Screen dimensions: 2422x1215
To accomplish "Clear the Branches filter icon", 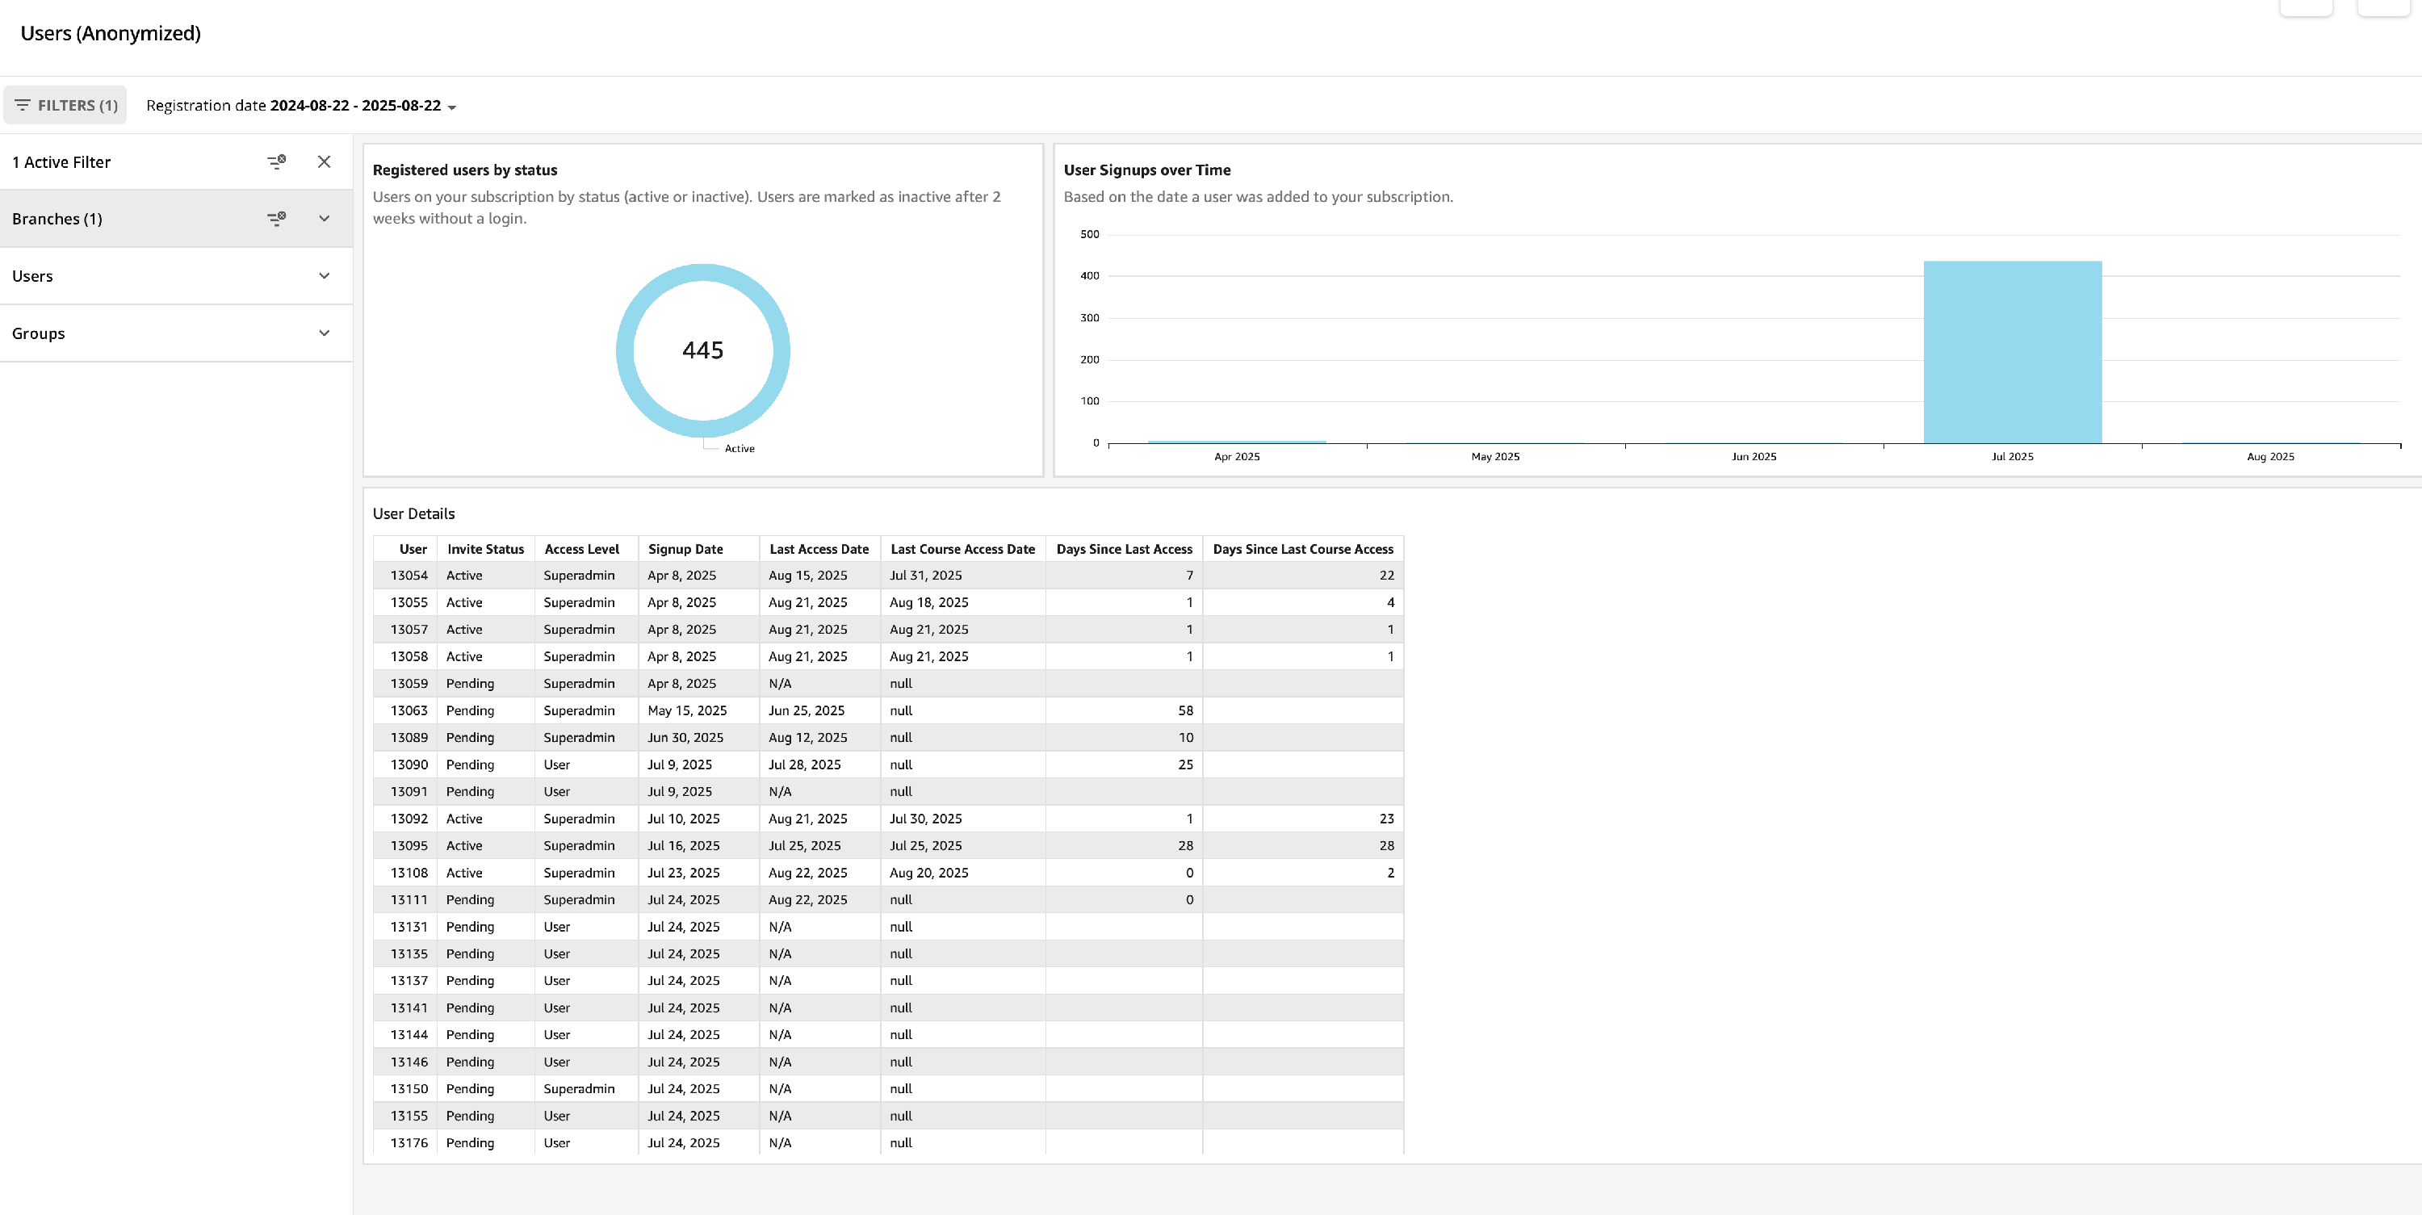I will click(275, 218).
